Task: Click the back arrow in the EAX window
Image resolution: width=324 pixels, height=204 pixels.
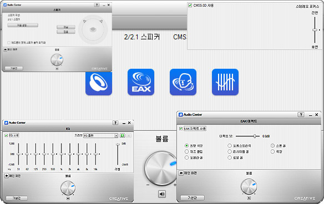Action: click(x=181, y=173)
